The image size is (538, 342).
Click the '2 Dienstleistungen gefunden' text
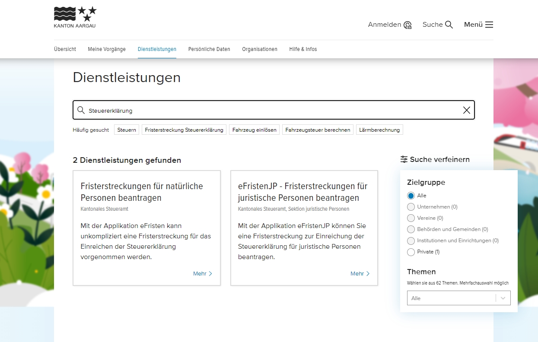point(127,160)
